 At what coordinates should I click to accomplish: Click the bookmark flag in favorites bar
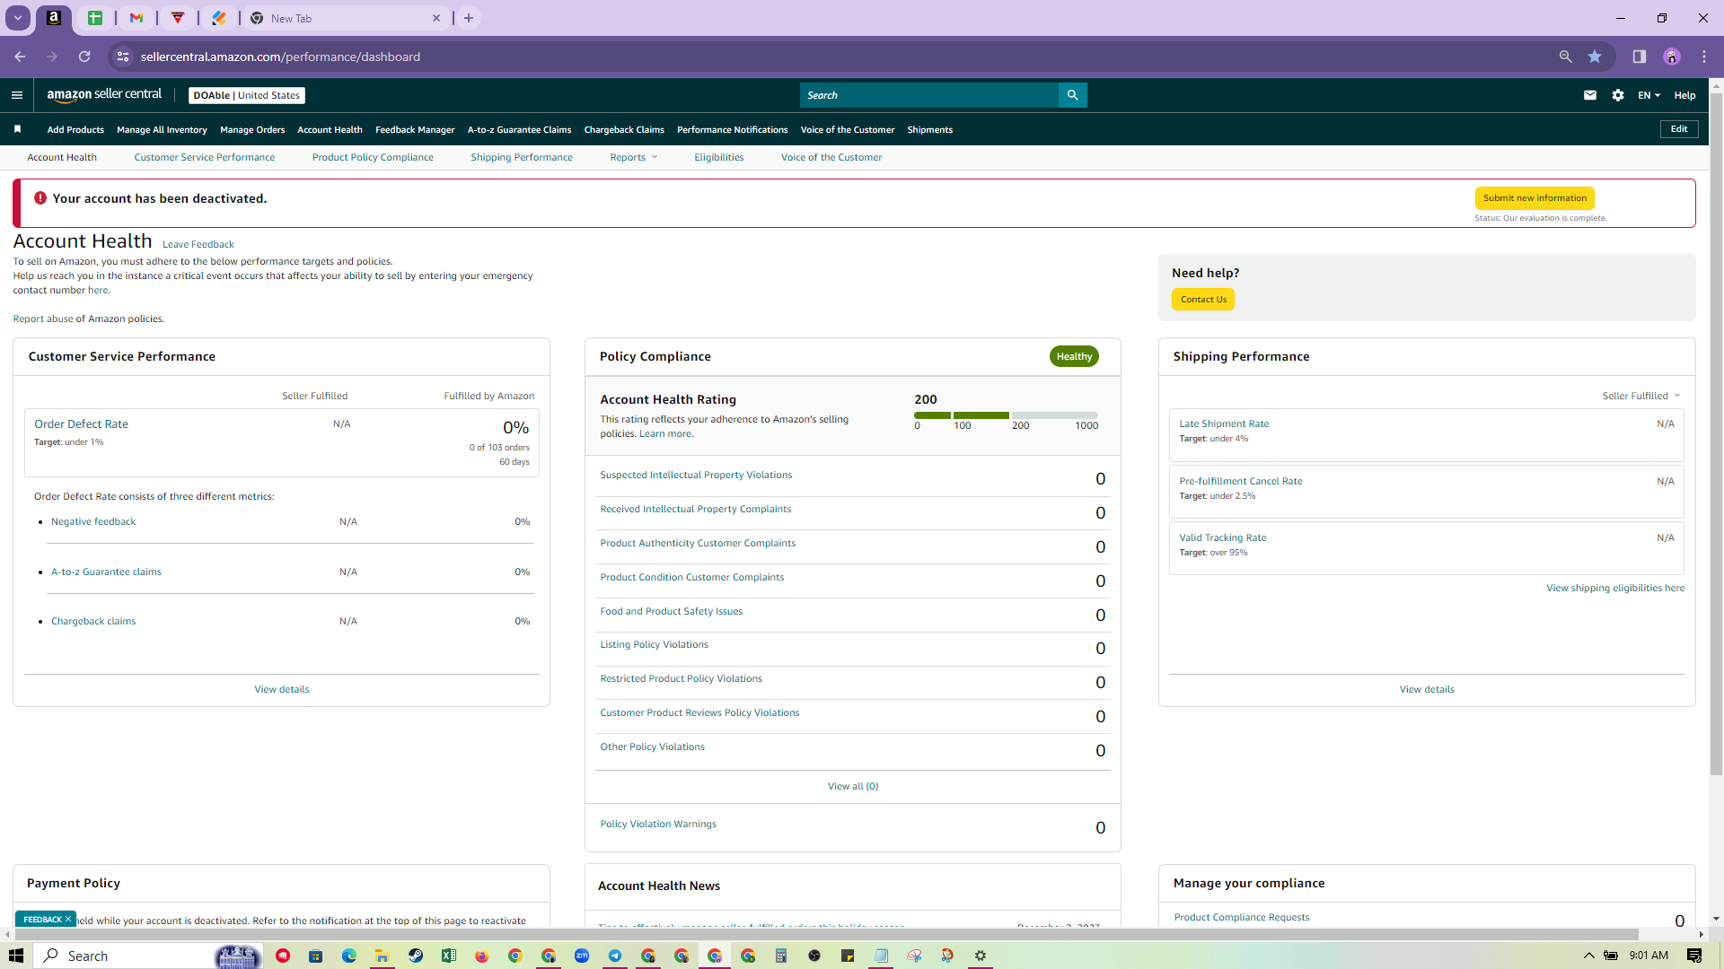click(x=17, y=129)
